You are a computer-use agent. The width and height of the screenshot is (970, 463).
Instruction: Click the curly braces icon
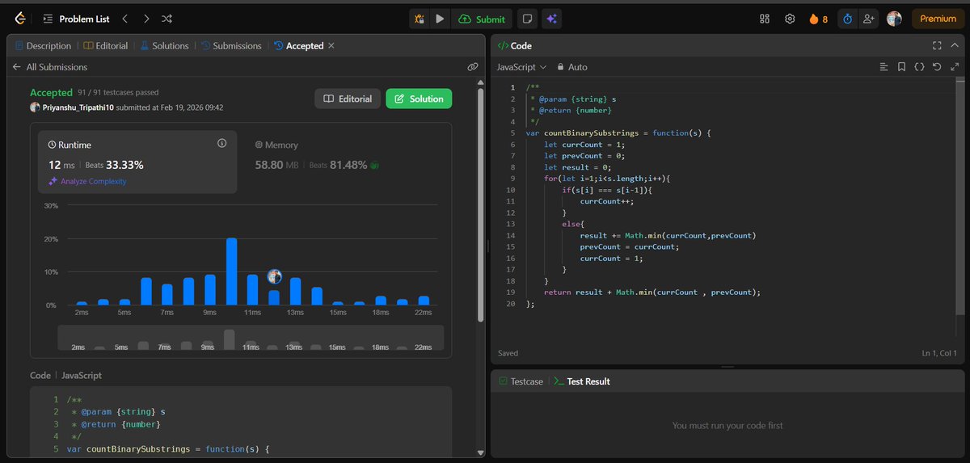click(919, 67)
